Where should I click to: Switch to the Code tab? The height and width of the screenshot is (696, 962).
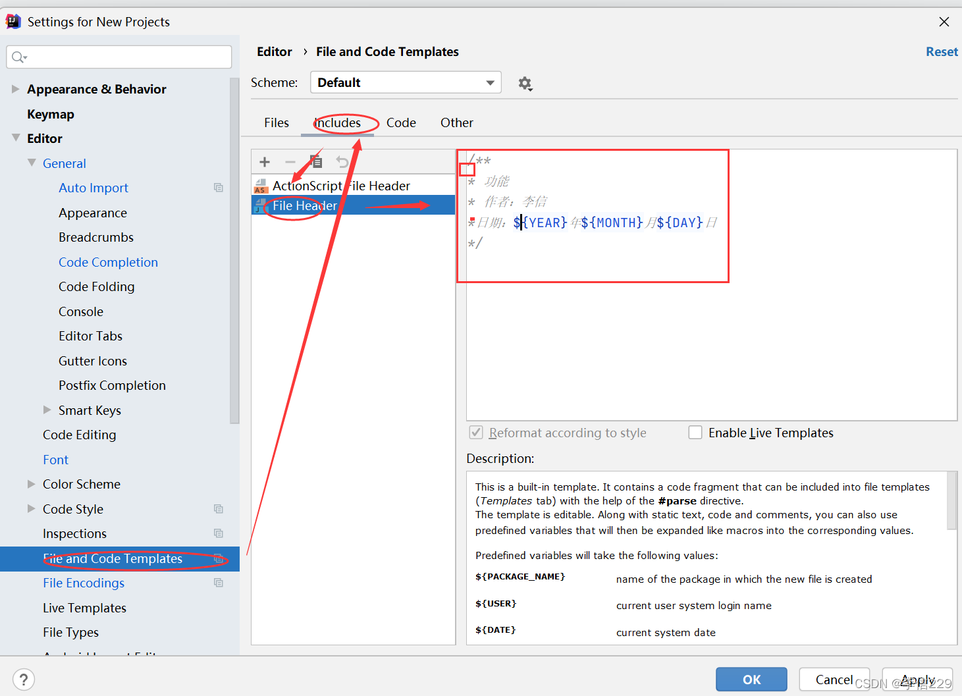pos(401,123)
